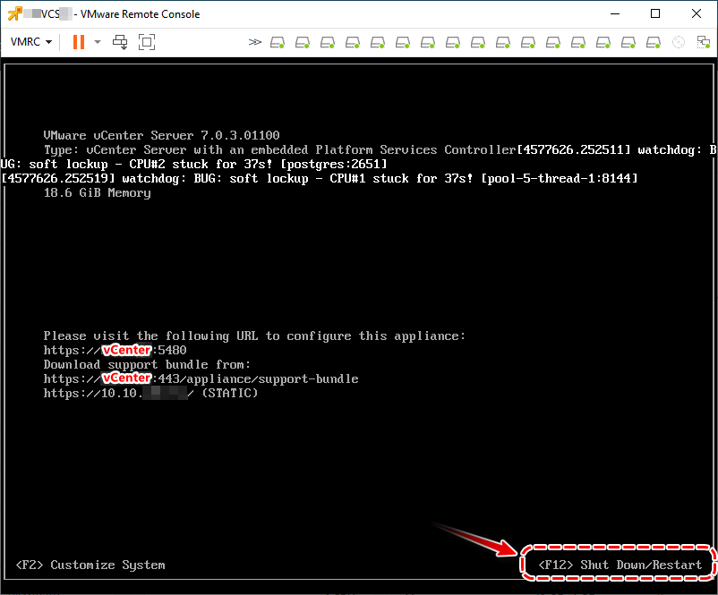Maximize the VMware Remote Console window
The image size is (718, 595).
(x=655, y=13)
